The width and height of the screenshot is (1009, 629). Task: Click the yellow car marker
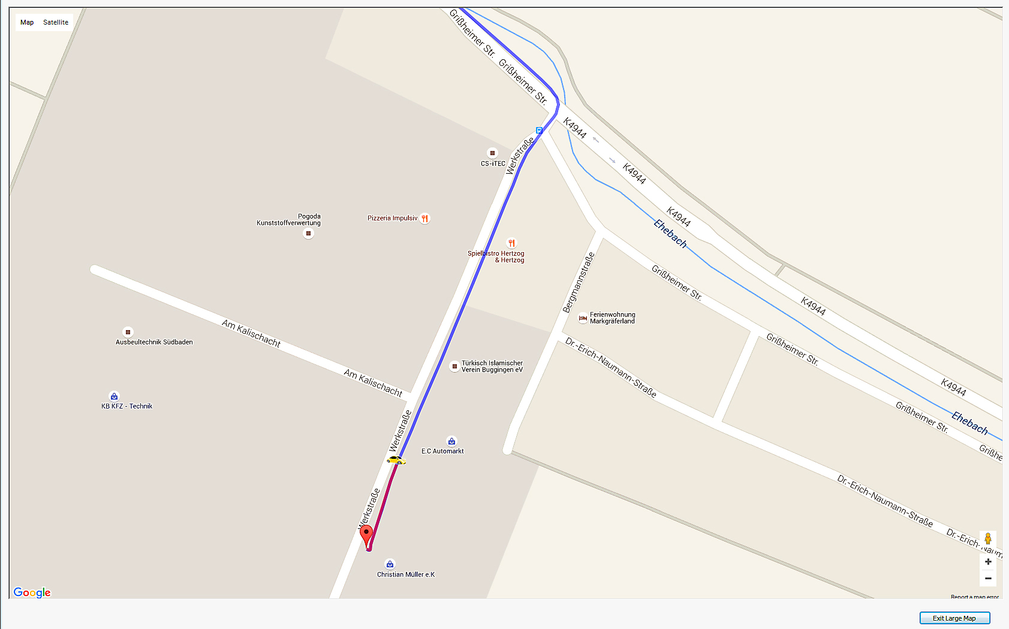[x=396, y=460]
